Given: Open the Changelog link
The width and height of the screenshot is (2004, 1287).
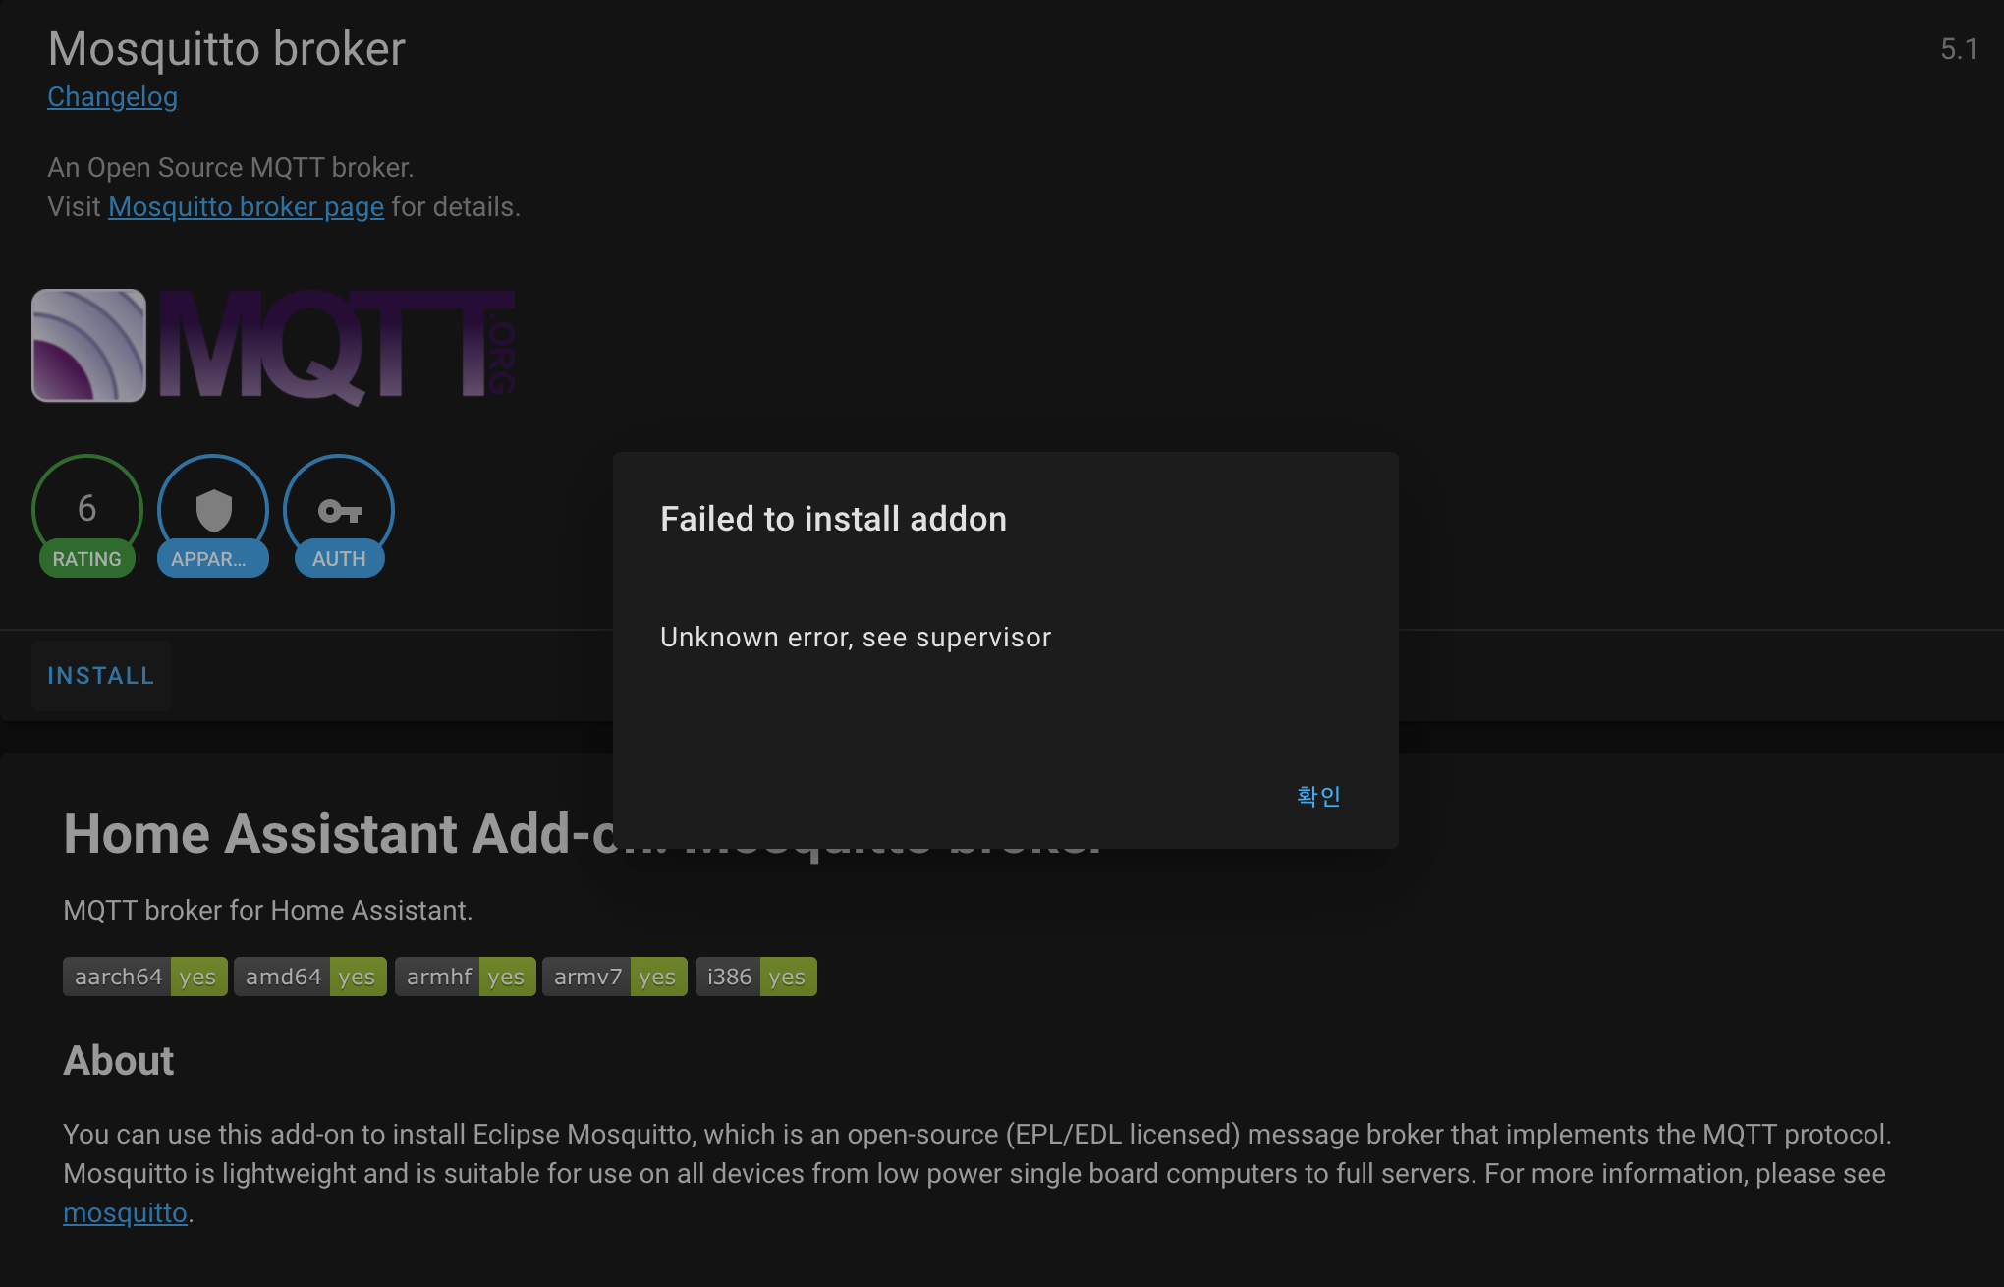Looking at the screenshot, I should pyautogui.click(x=112, y=97).
